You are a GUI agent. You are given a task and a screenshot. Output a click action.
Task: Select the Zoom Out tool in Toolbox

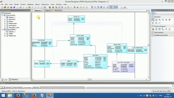163,20
